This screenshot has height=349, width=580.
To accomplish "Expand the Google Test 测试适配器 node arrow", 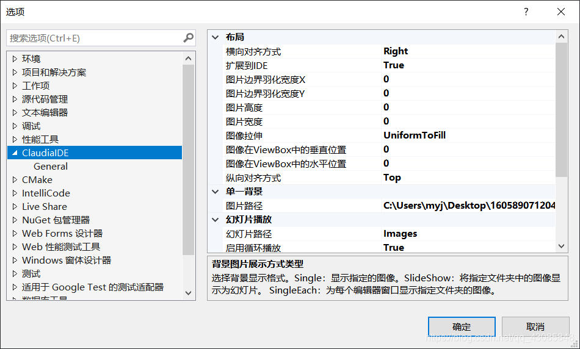I will click(x=15, y=287).
